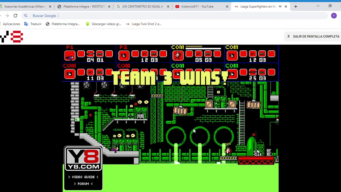
Task: Switch to trolencio911 - YouTube tab
Action: [x=201, y=6]
